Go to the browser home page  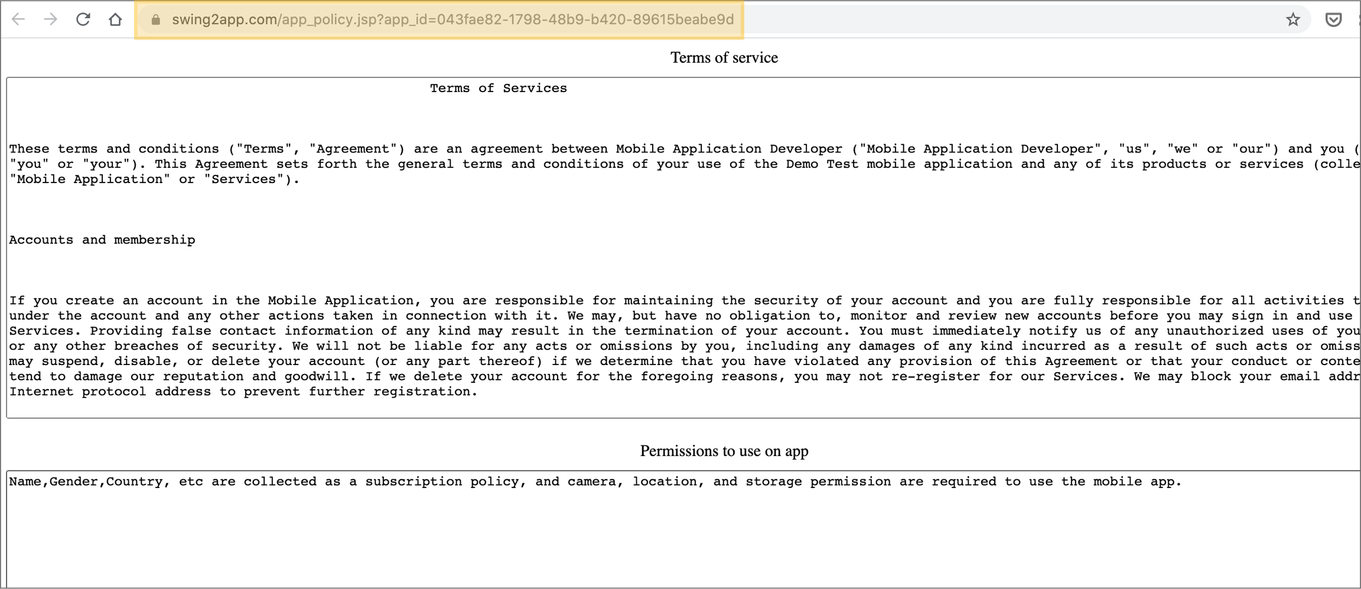coord(115,19)
